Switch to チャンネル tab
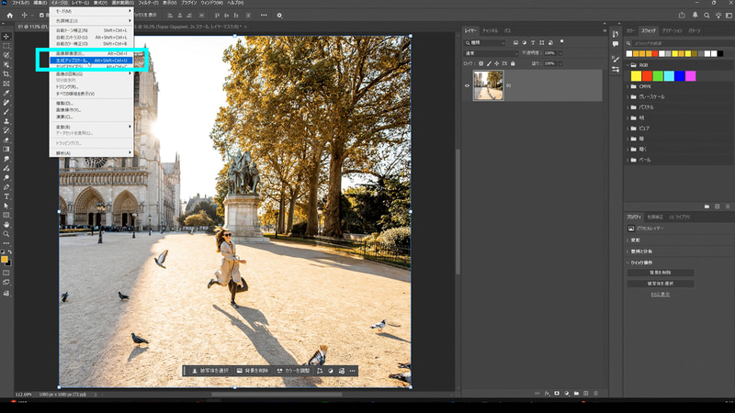 [491, 31]
